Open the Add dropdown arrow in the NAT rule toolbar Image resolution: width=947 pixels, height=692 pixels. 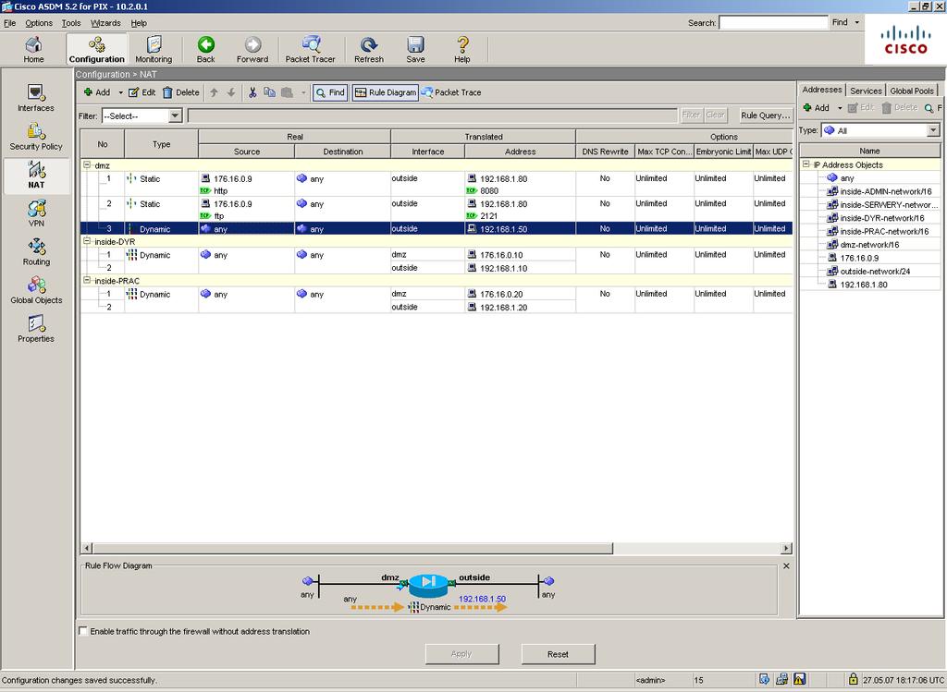click(120, 92)
